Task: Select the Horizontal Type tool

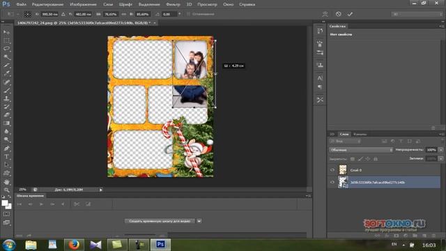Action: point(6,156)
